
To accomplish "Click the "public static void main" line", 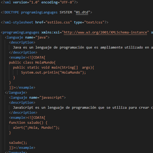I will click(x=54, y=68).
